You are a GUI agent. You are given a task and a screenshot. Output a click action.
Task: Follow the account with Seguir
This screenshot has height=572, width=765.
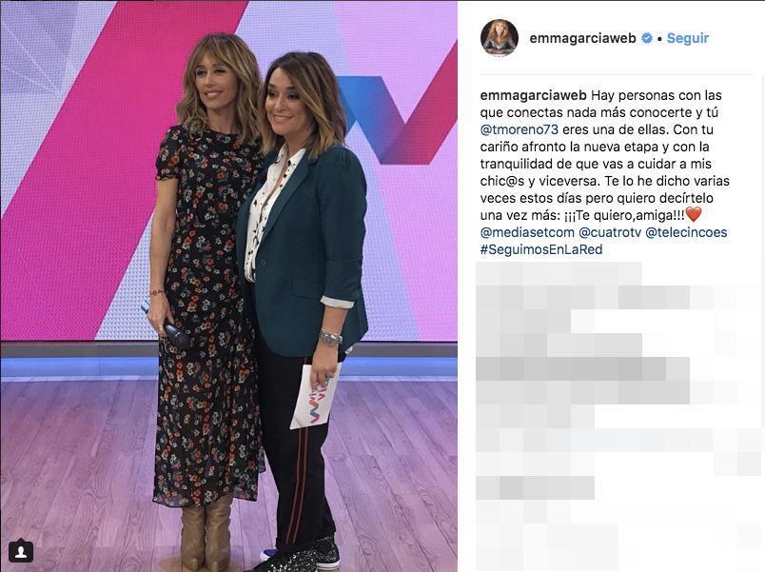click(687, 38)
